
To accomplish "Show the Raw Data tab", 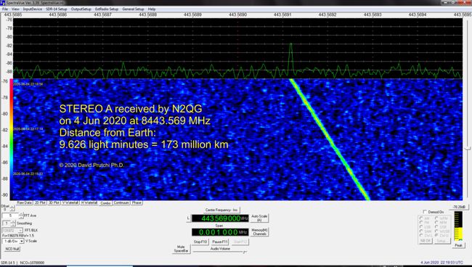I will pos(25,202).
